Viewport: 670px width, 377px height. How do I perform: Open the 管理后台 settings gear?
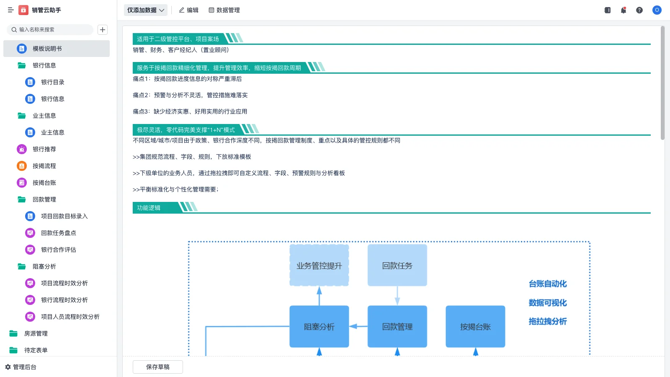[x=23, y=367]
